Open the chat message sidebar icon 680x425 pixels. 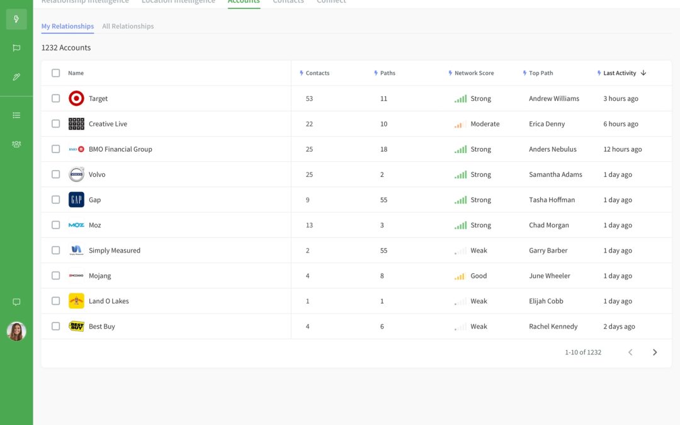pyautogui.click(x=16, y=302)
